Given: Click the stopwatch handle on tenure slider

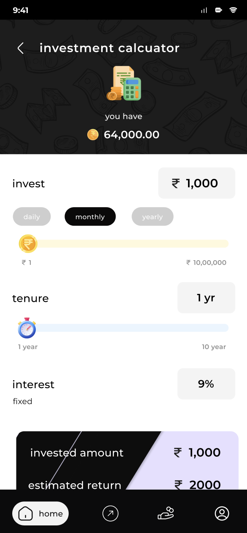Looking at the screenshot, I should (27, 328).
